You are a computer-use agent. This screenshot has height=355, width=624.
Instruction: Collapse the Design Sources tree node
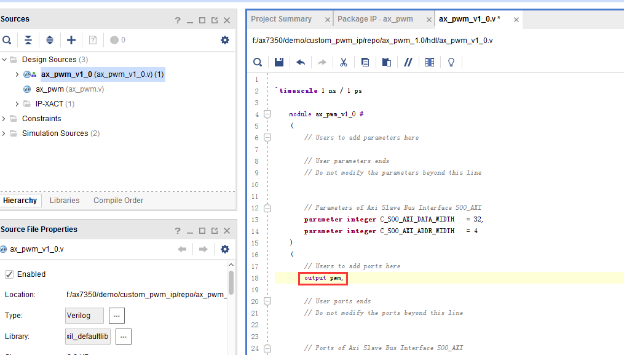(x=4, y=60)
